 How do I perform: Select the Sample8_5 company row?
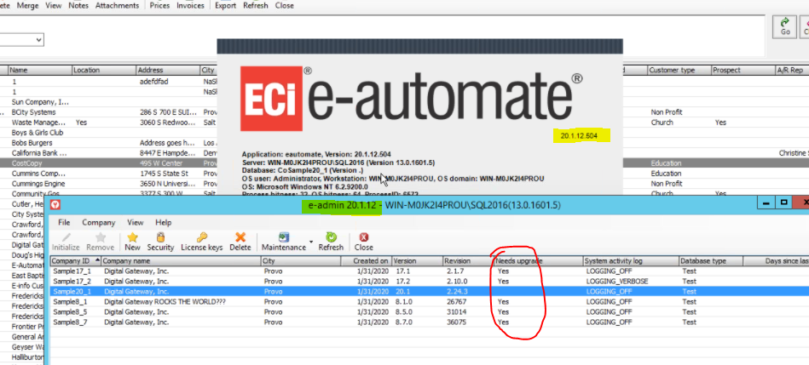coord(430,312)
